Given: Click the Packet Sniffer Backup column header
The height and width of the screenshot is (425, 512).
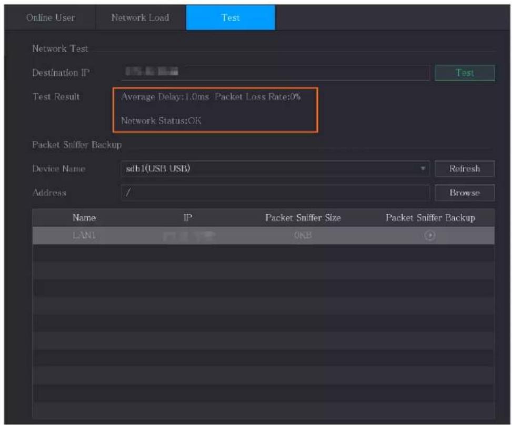Looking at the screenshot, I should click(430, 218).
